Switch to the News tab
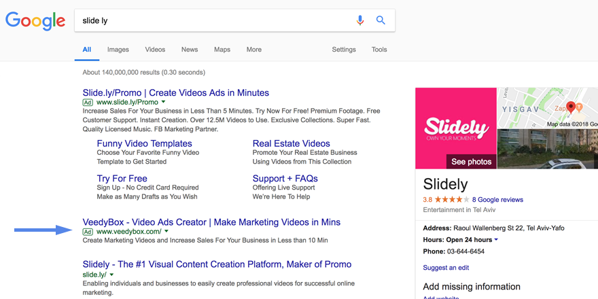The height and width of the screenshot is (299, 598). click(x=190, y=50)
